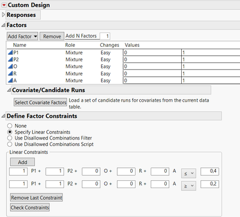Click P1 coefficient in second constraint

coord(18,184)
